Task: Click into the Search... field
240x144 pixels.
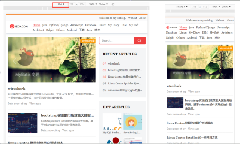Action: pos(117,40)
